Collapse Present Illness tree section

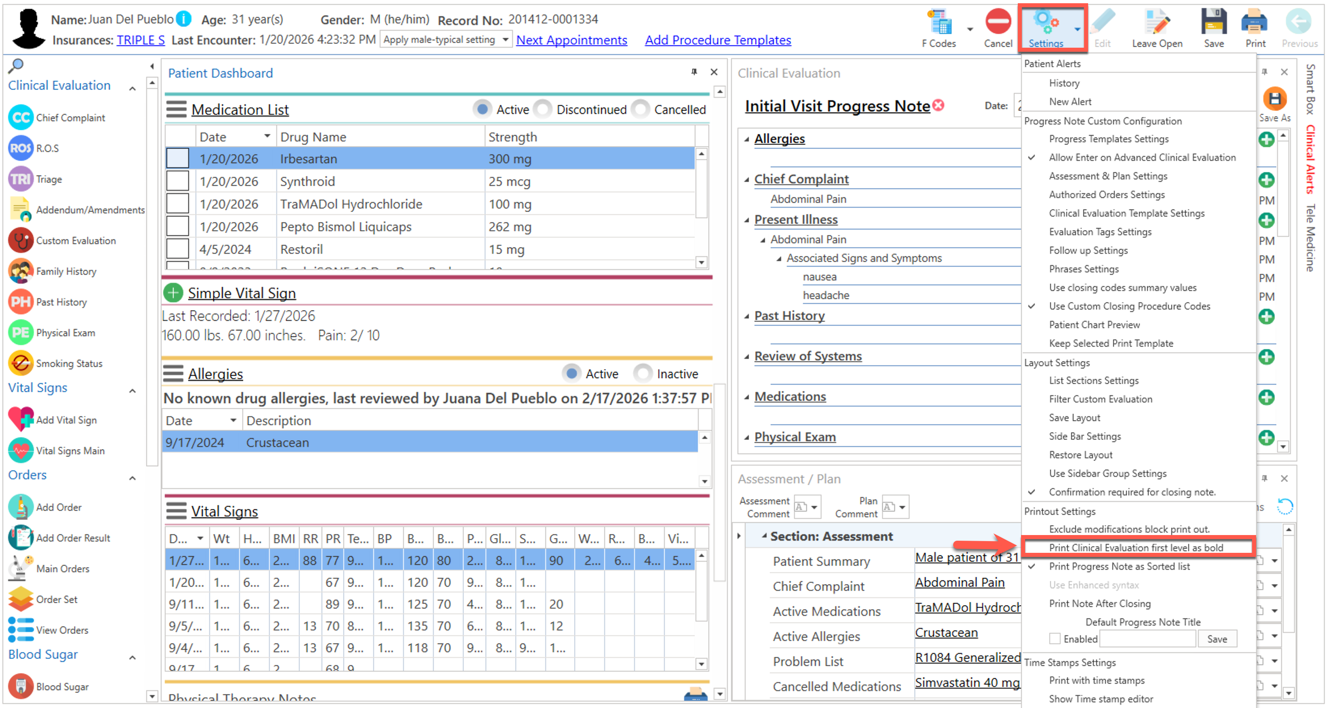coord(746,220)
